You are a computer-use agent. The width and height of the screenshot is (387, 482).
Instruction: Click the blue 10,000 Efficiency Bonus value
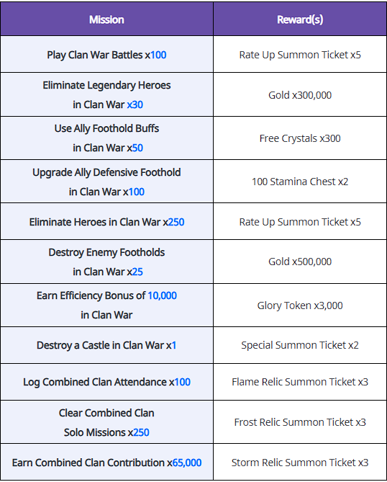[162, 295]
